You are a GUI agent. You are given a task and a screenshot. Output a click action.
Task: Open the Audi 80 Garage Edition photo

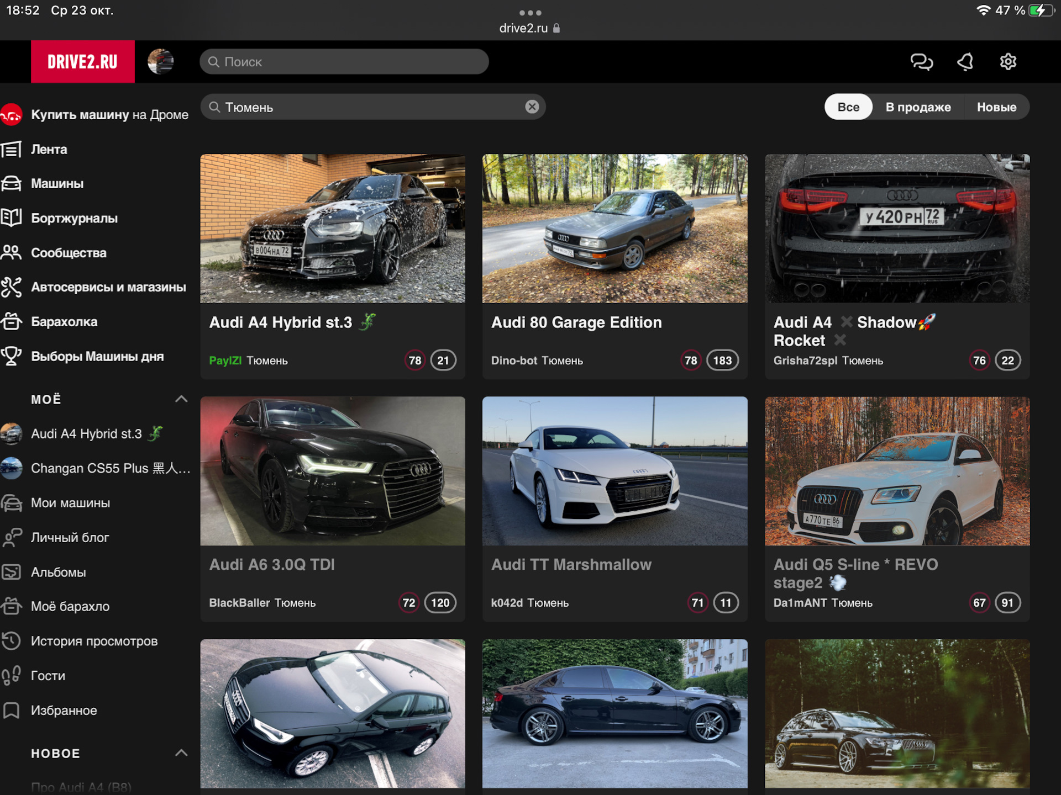(614, 228)
